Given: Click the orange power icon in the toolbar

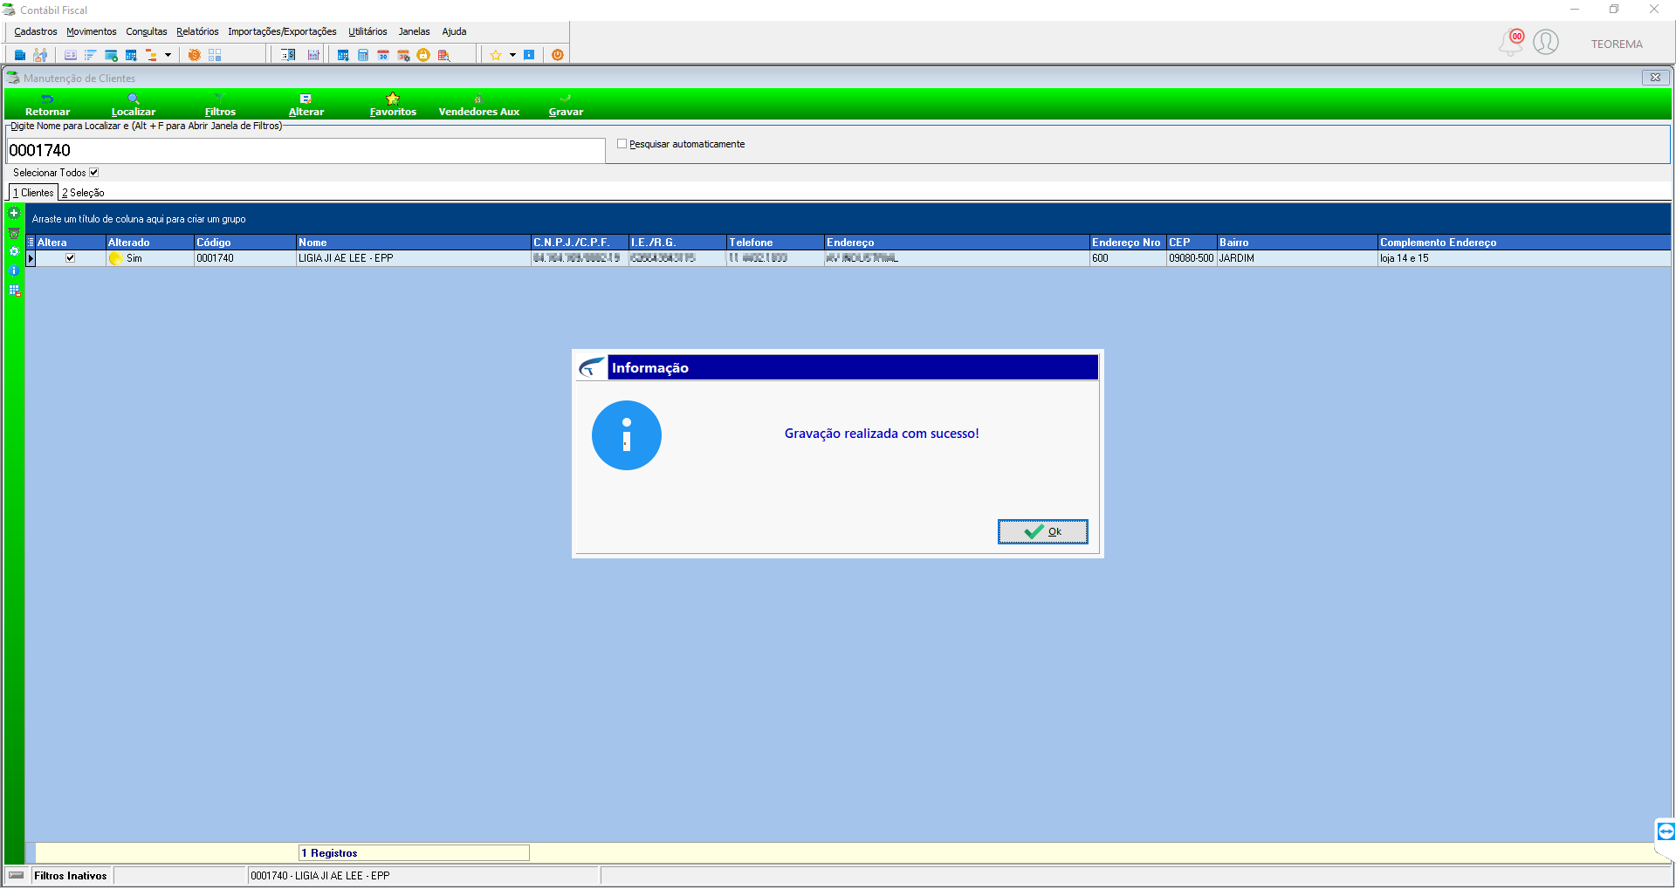Looking at the screenshot, I should (558, 55).
